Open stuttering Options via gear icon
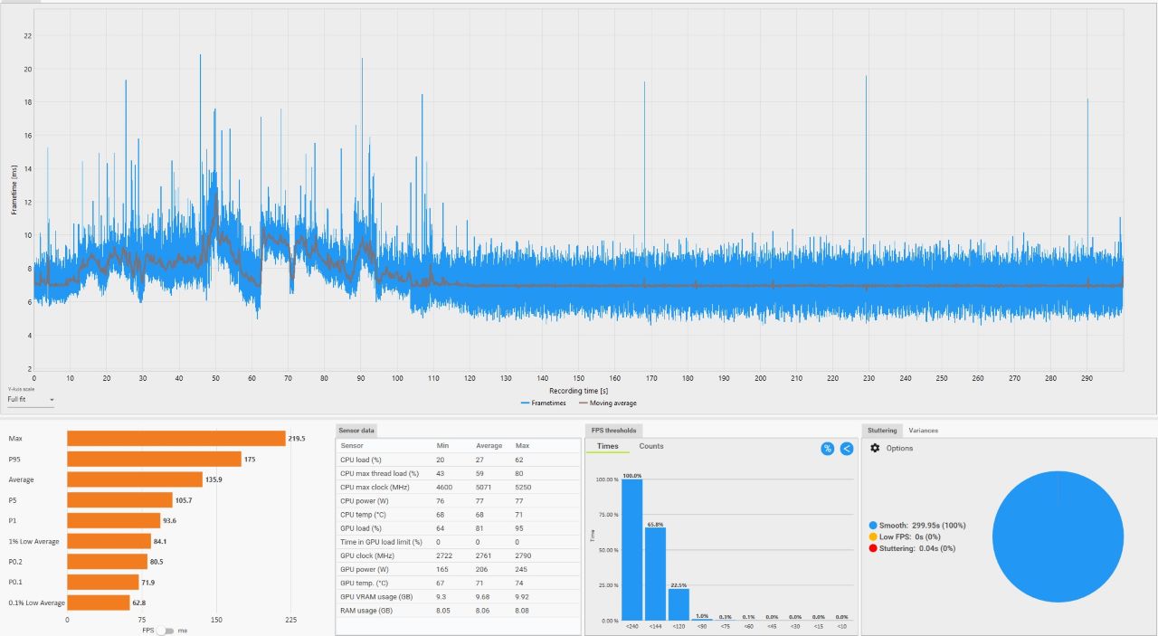Screen dimensions: 1158x636 click(x=875, y=449)
